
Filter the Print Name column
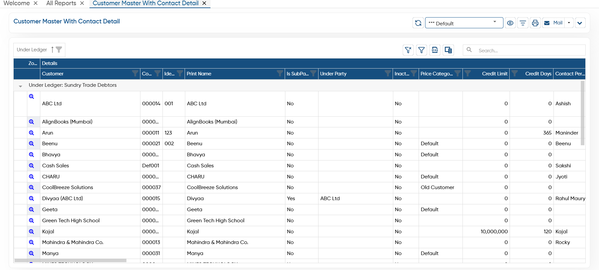(280, 73)
